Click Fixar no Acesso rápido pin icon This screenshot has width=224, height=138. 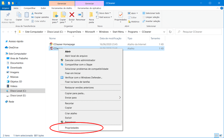click(8, 16)
